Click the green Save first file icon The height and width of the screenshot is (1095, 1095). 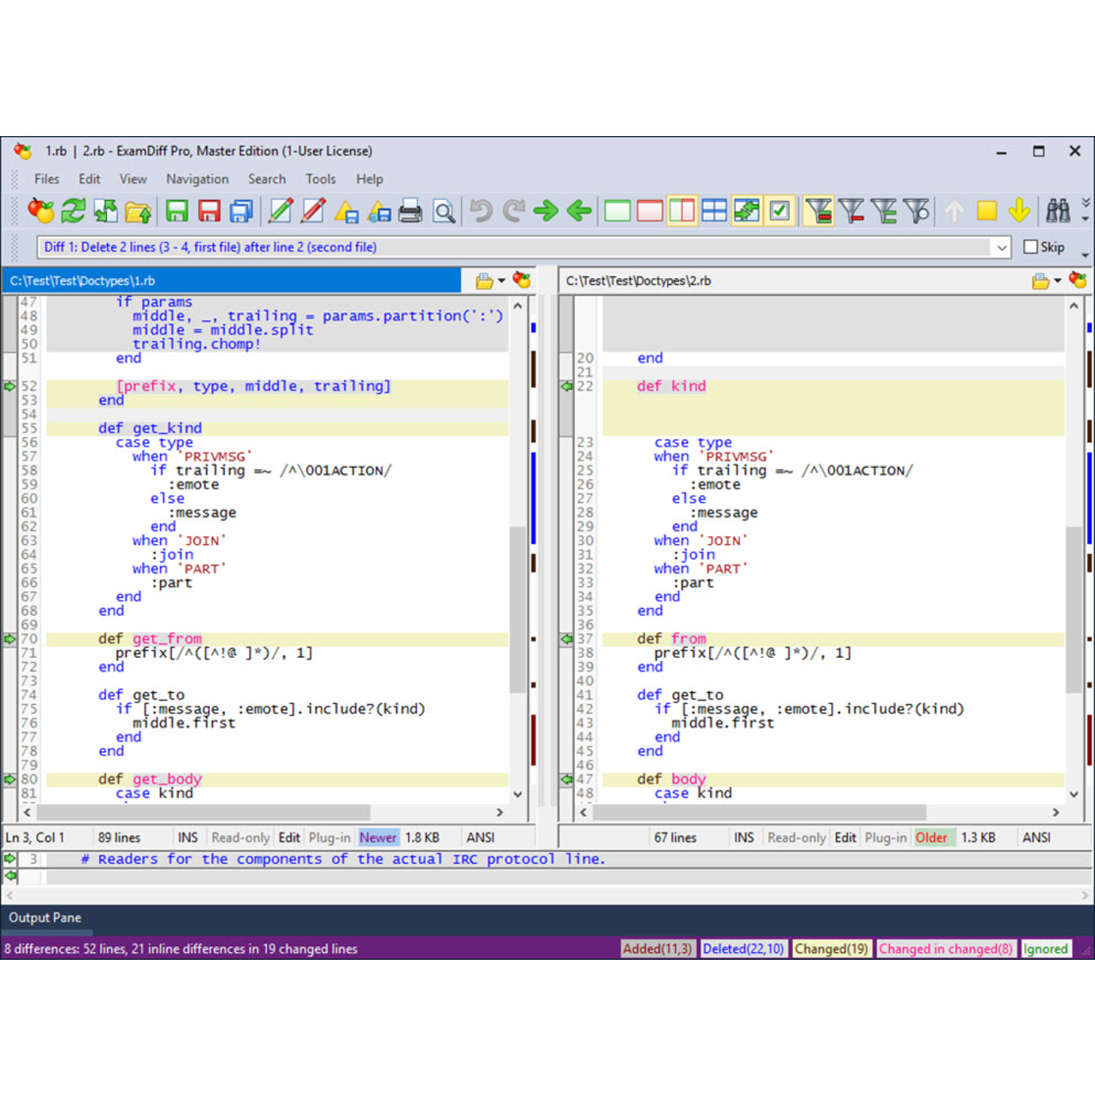pyautogui.click(x=177, y=210)
